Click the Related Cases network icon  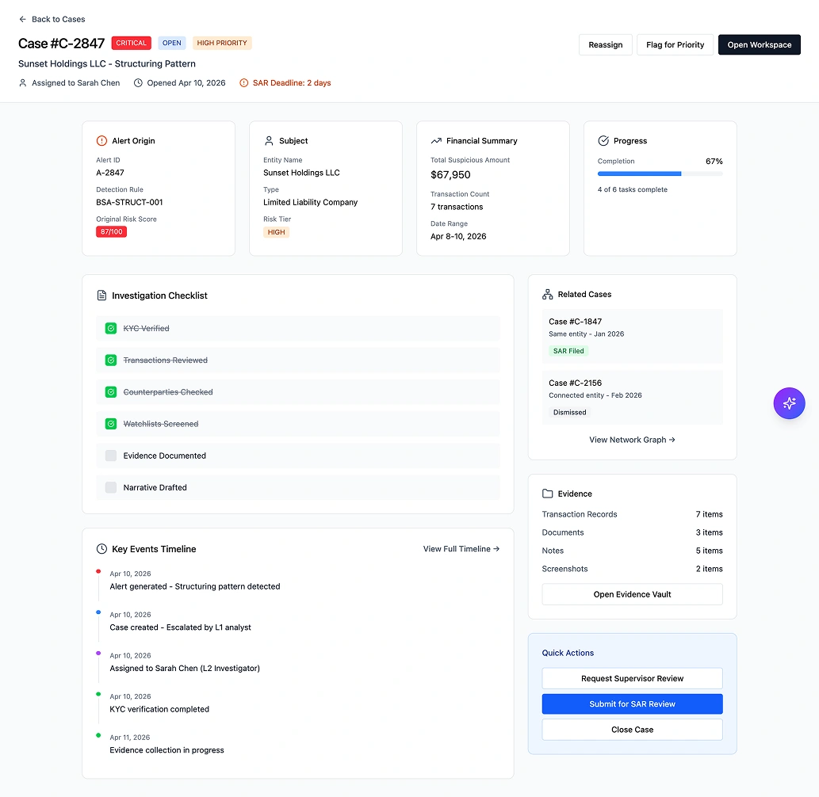546,294
